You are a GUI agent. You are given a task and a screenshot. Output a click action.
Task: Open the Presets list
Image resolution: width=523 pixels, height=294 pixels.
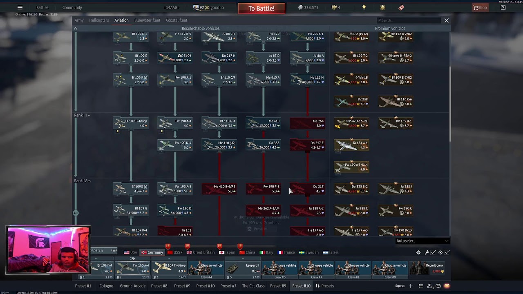[324, 286]
